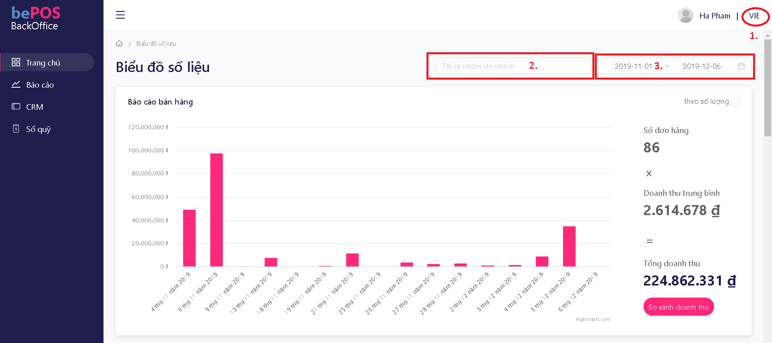This screenshot has width=772, height=343.
Task: Open the Tất cả nhóm chi nhánh dropdown
Action: pos(513,66)
